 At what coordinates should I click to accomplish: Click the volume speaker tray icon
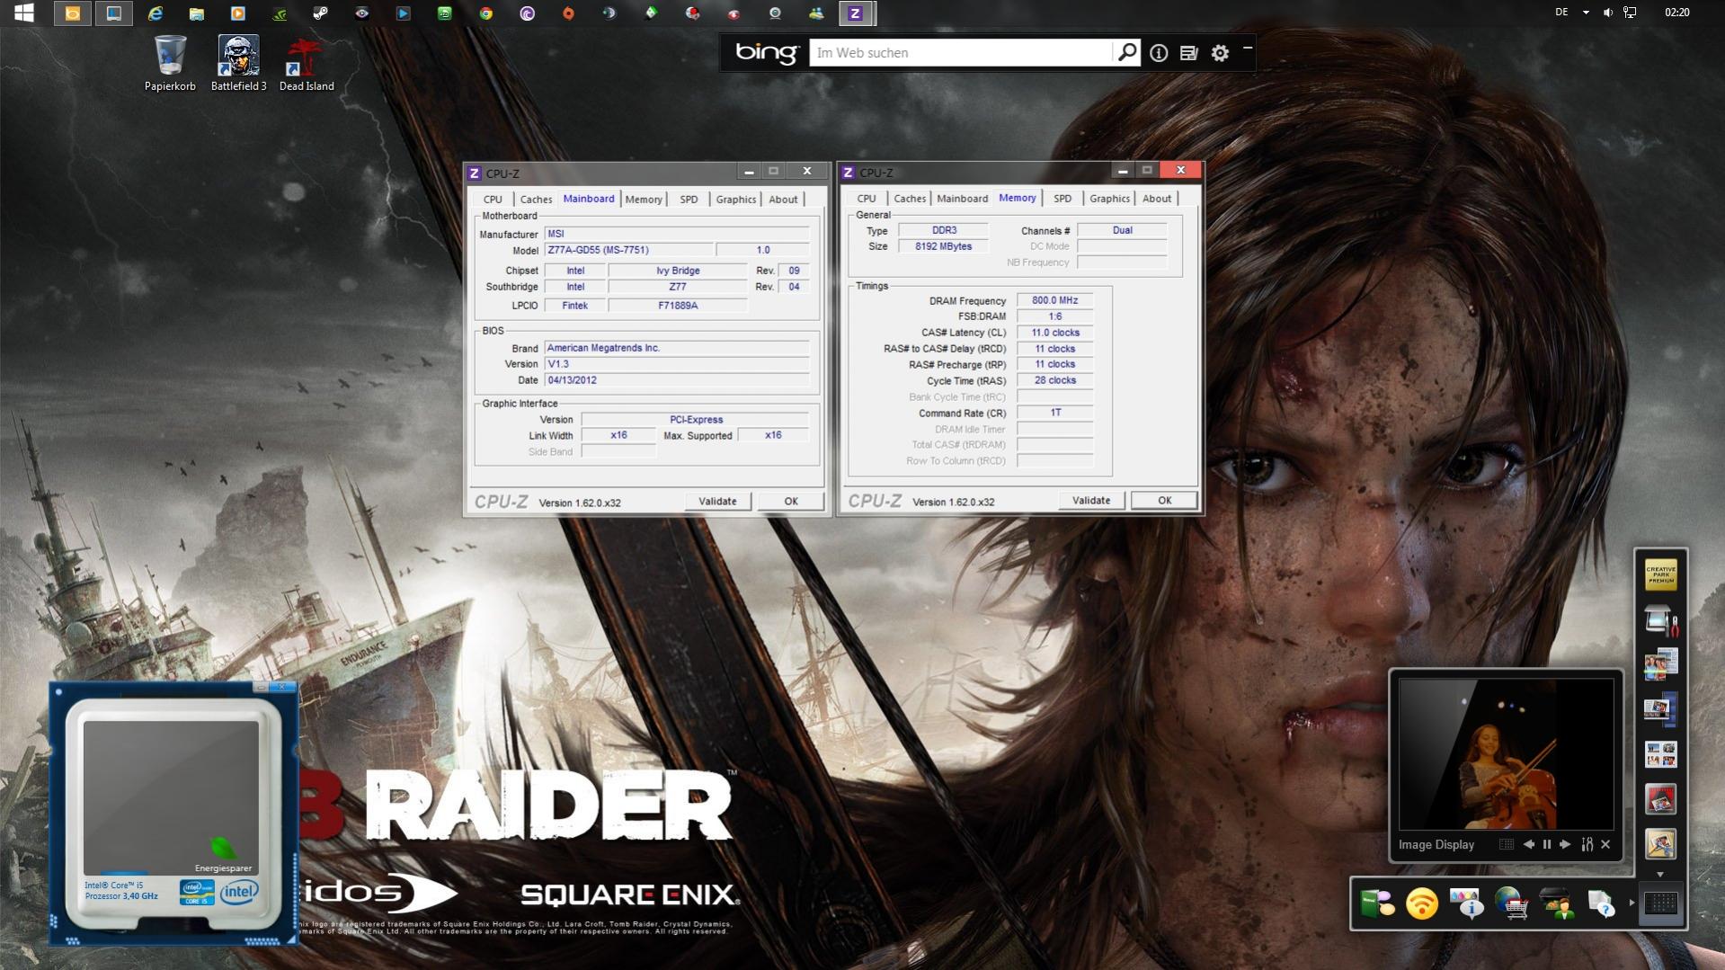click(1608, 13)
